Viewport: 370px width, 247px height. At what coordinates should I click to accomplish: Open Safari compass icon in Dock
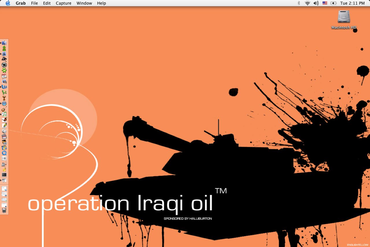[x=4, y=103]
